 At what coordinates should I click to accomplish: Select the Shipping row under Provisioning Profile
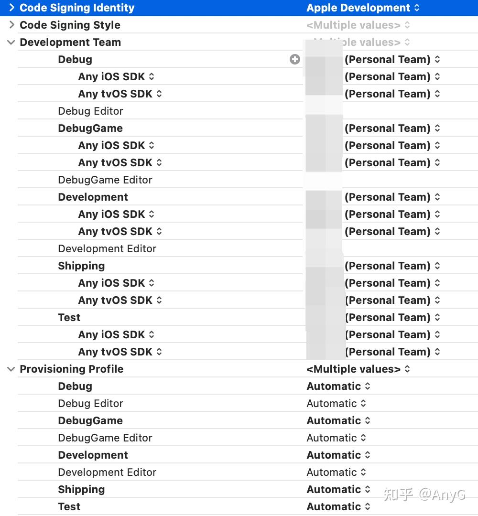pyautogui.click(x=81, y=489)
